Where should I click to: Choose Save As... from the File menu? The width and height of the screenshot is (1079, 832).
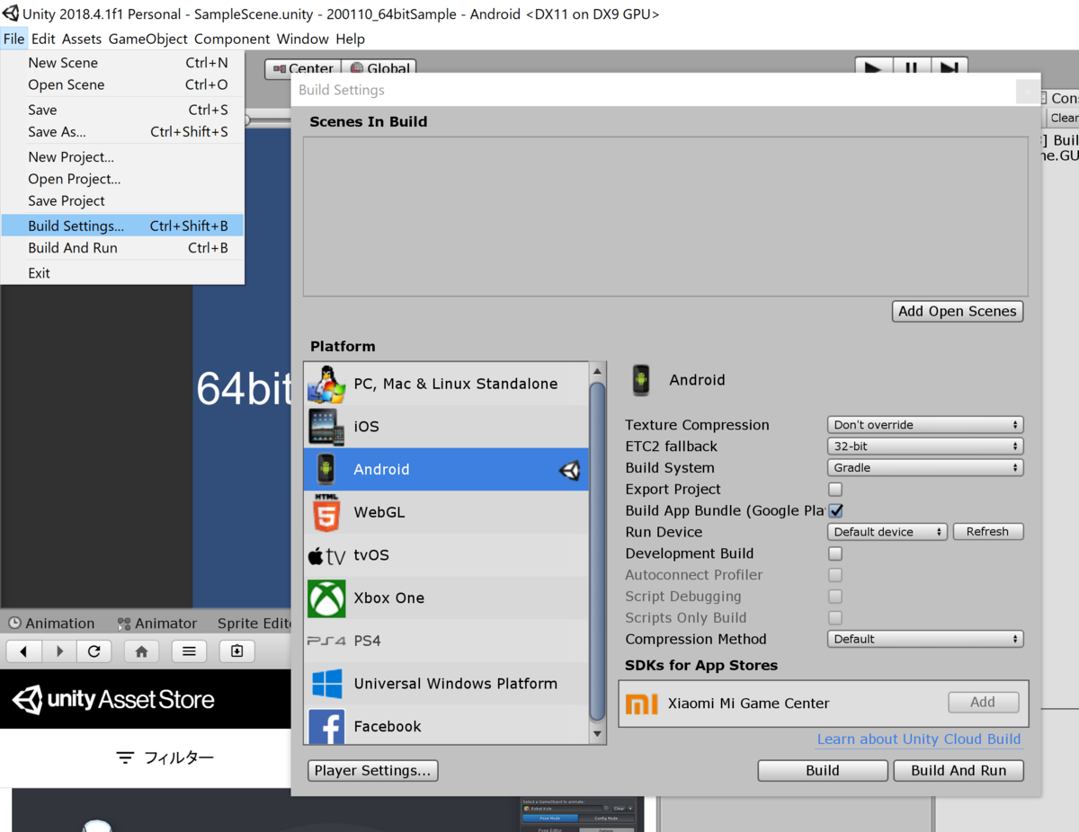(122, 131)
